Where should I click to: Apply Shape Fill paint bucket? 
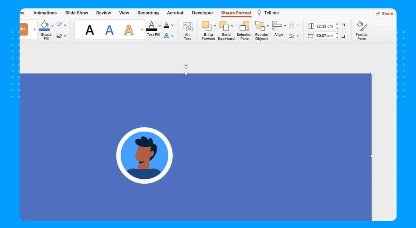(x=45, y=26)
